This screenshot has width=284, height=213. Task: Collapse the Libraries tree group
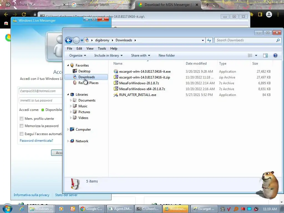(68, 94)
